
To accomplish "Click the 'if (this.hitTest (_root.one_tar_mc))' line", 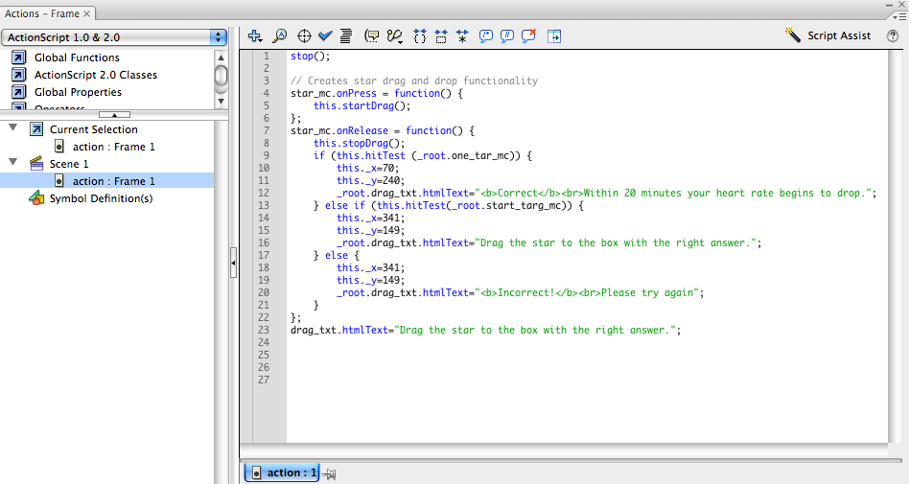I will 423,155.
